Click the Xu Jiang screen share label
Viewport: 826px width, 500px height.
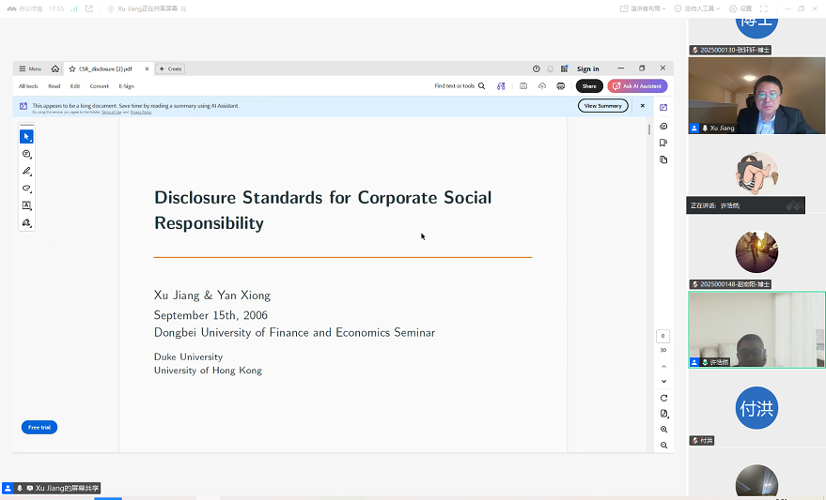tap(51, 488)
